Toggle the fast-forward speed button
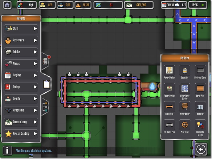Viewport: 212px width, 159px height. 203,5
